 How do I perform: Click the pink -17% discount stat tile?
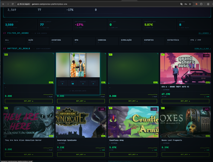(x=89, y=25)
